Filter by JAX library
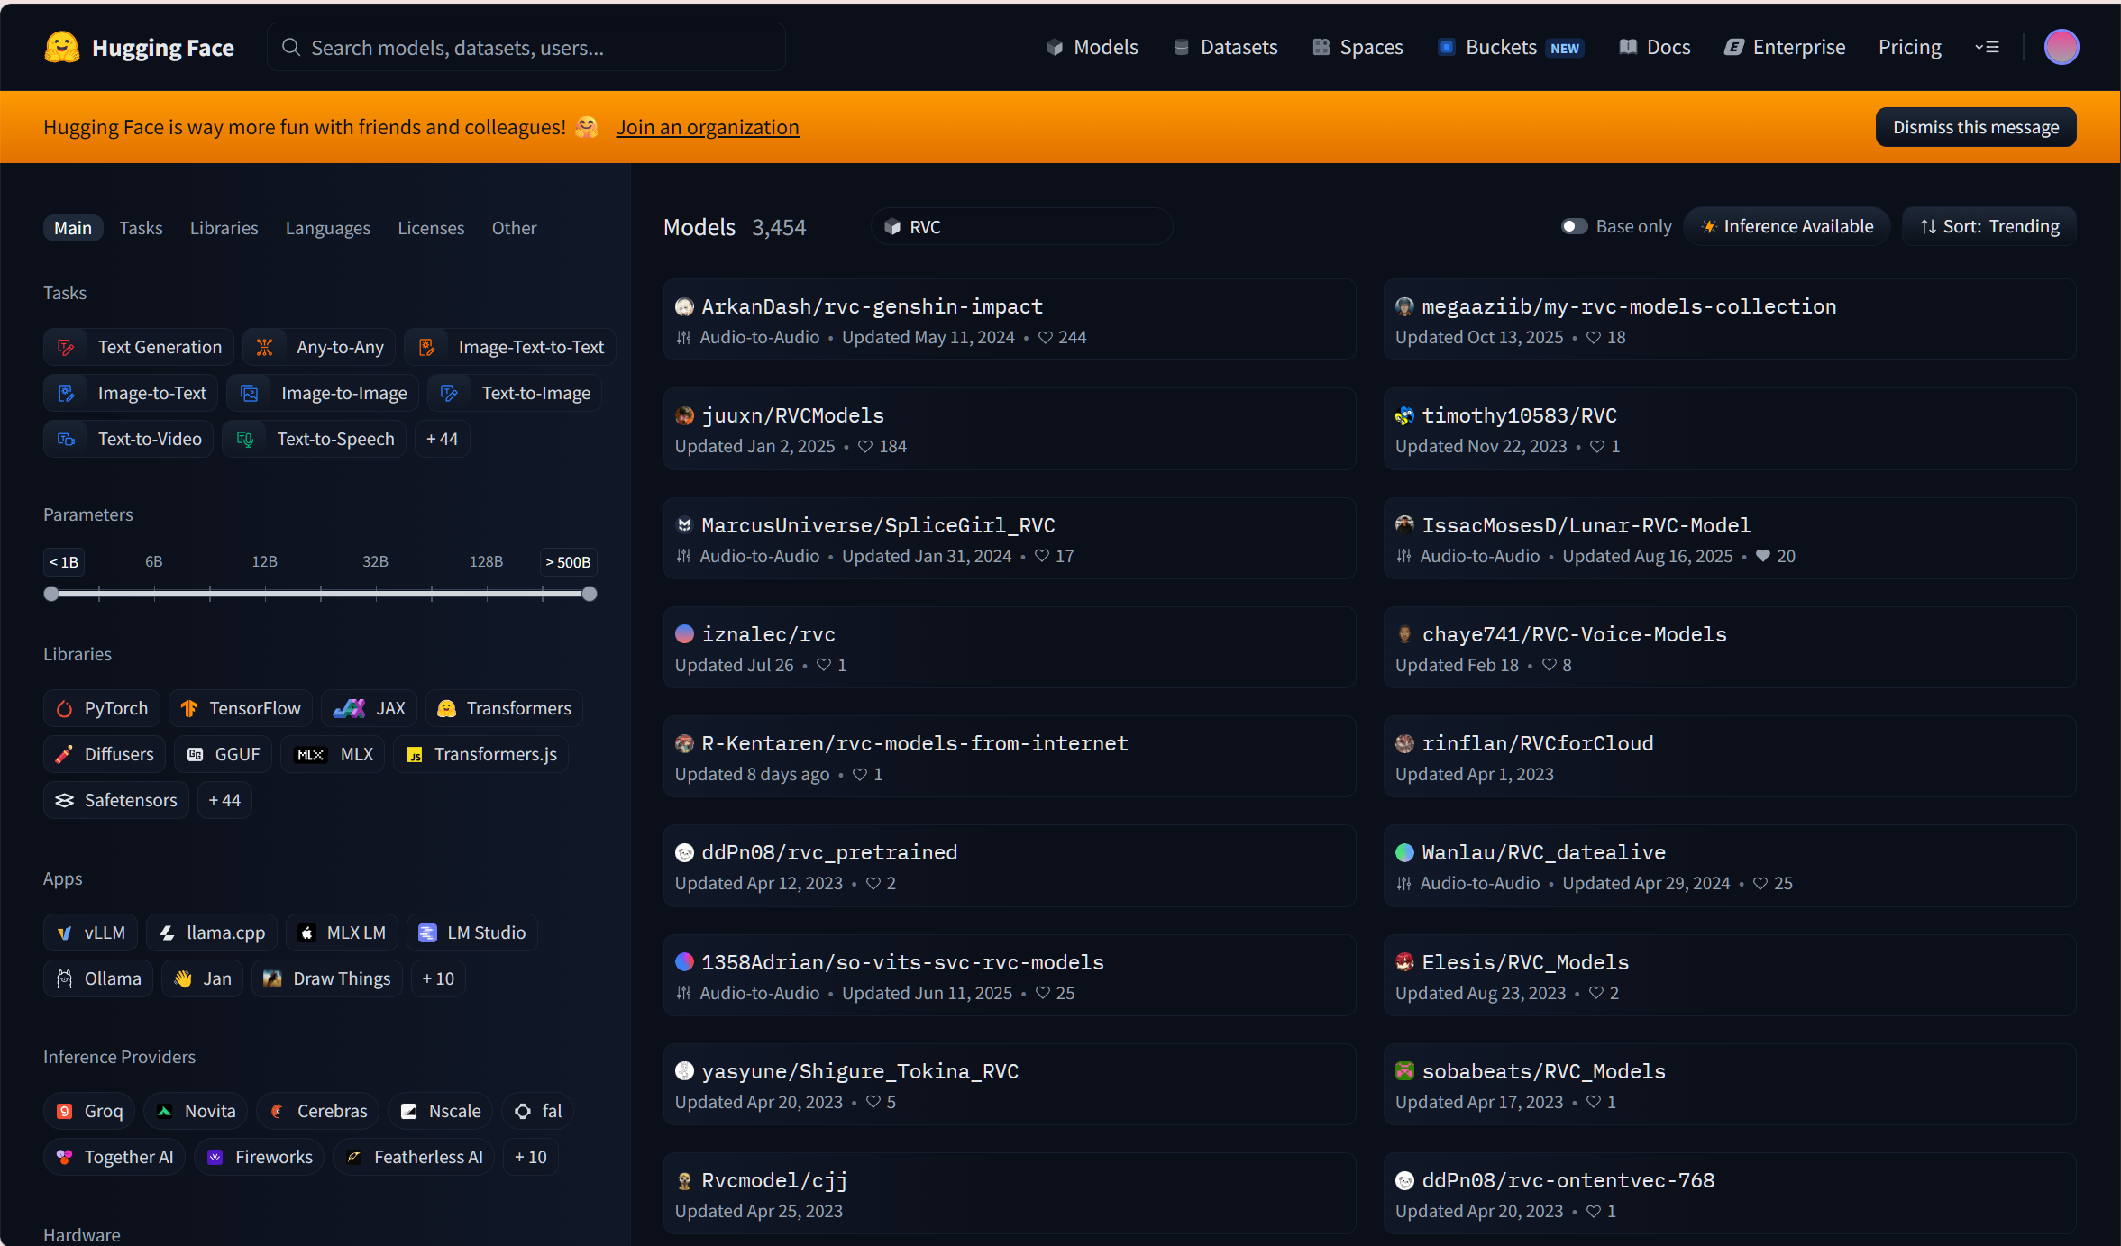Screen dimensions: 2121x1246 pos(370,708)
